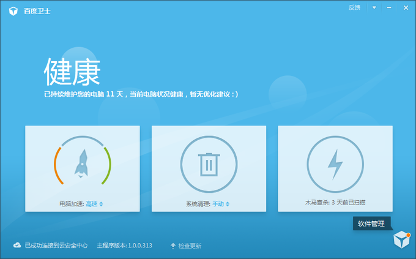
Task: Click the 百度卫士 shield logo icon
Action: click(x=13, y=10)
